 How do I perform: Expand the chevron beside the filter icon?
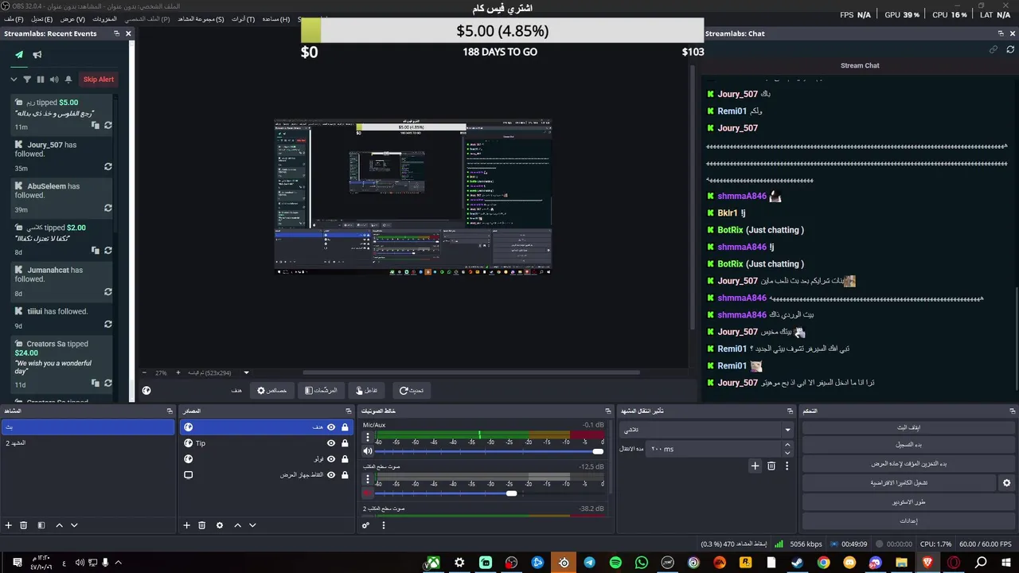[x=14, y=80]
